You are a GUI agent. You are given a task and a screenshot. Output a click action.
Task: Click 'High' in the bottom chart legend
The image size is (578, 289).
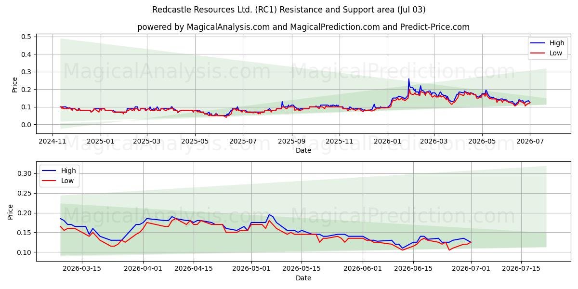pos(68,171)
